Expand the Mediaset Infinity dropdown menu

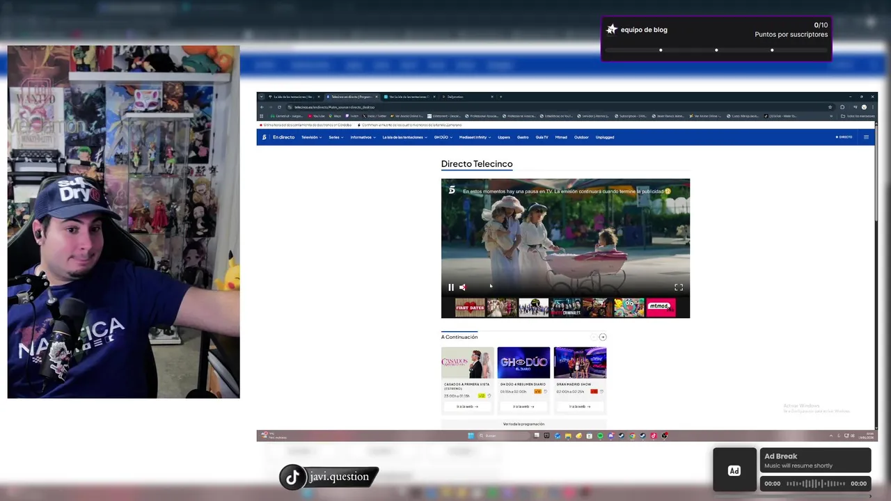(x=475, y=137)
